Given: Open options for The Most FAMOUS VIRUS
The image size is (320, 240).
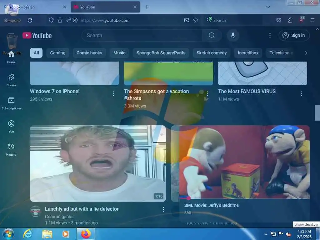Looking at the screenshot, I should tap(302, 94).
